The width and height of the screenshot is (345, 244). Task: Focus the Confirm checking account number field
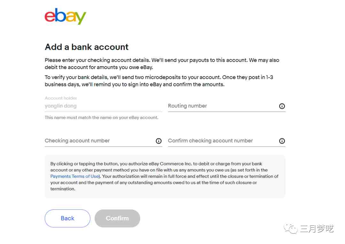coord(226,141)
